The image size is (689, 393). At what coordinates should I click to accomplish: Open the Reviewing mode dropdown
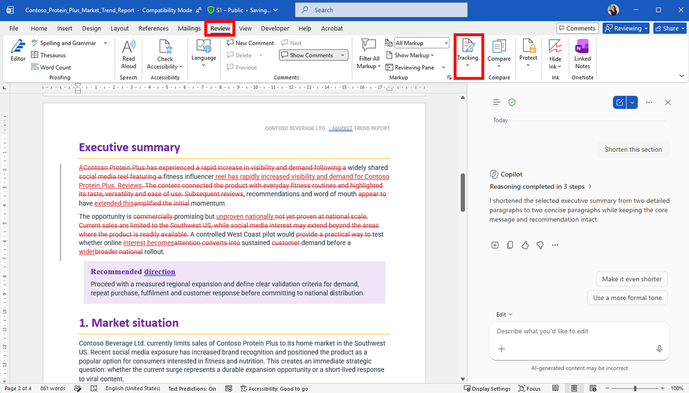[625, 28]
